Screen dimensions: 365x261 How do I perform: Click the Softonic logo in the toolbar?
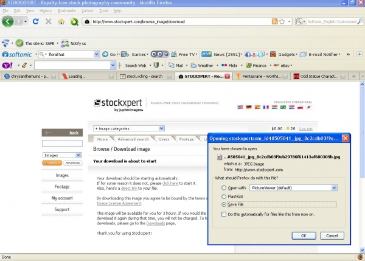[x=17, y=54]
